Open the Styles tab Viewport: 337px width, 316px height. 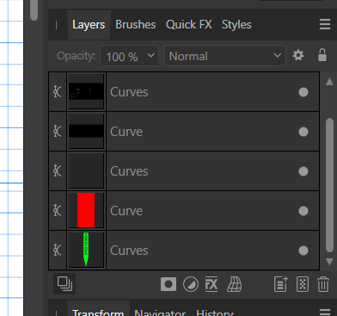point(236,25)
